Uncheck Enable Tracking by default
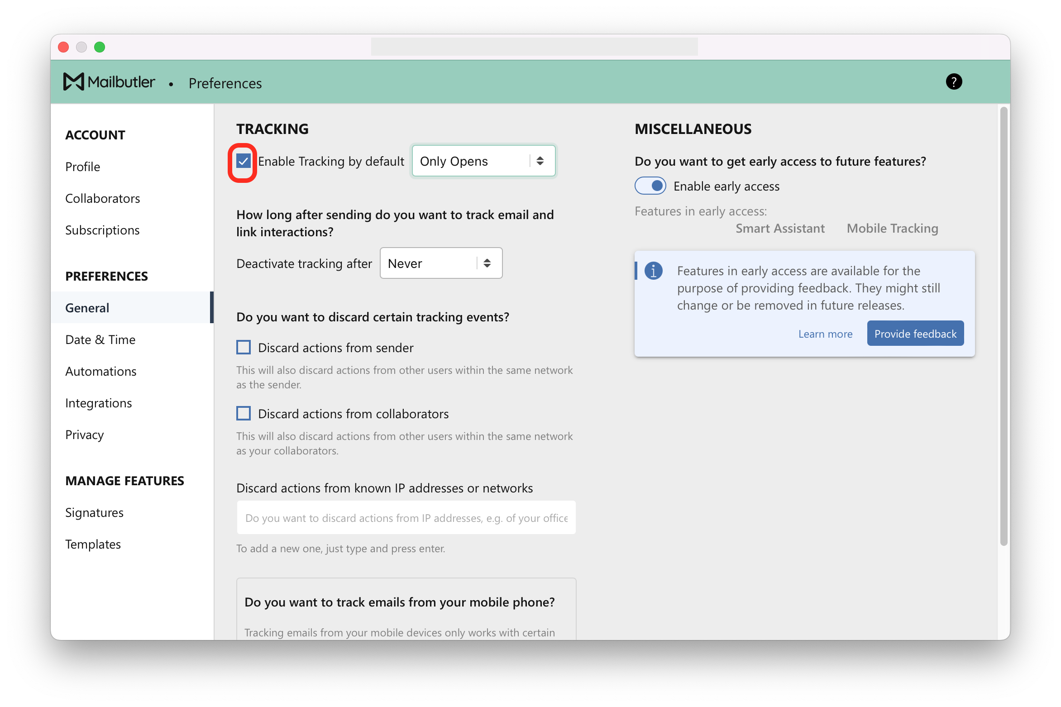 pos(244,161)
